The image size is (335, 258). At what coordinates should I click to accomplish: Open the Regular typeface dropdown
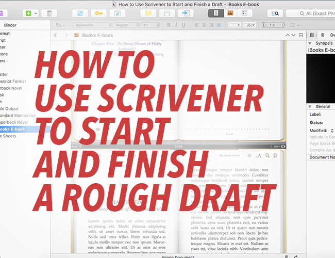click(x=126, y=25)
